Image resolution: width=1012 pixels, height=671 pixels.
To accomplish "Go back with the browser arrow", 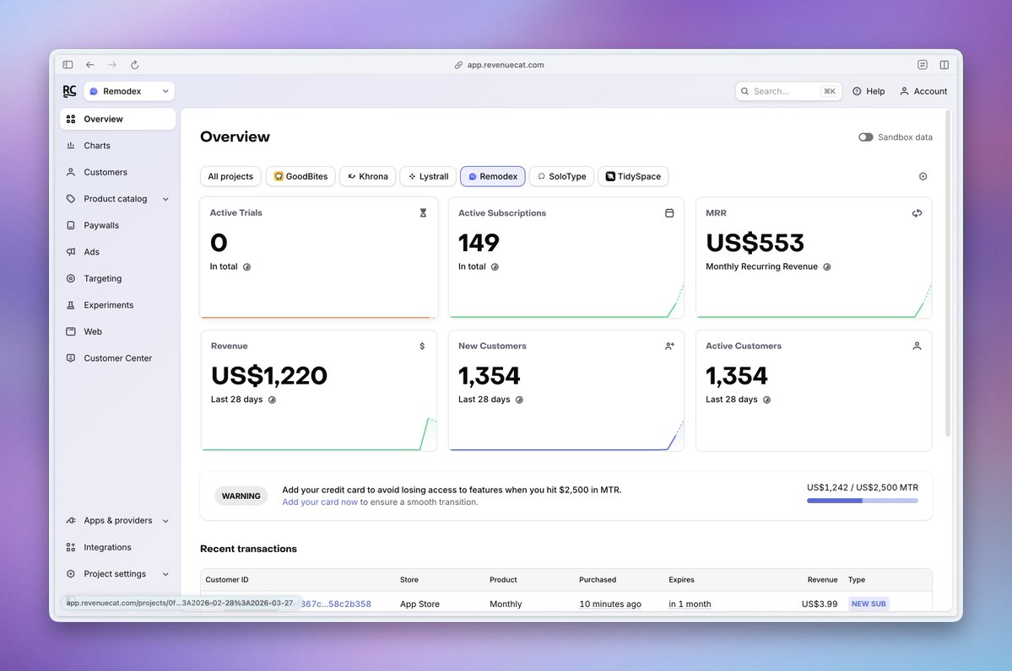I will [x=90, y=64].
